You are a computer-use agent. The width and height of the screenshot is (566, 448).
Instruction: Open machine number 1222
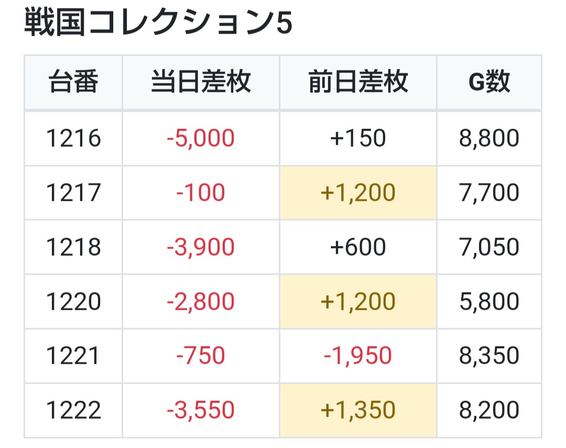(x=73, y=410)
